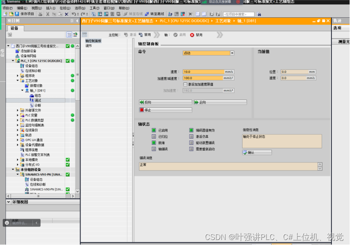
Task: Expand the 监控与强制表 folder
Action: click(18, 125)
